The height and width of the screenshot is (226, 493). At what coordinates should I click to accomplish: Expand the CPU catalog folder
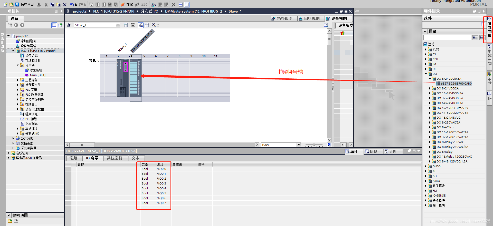coord(426,59)
